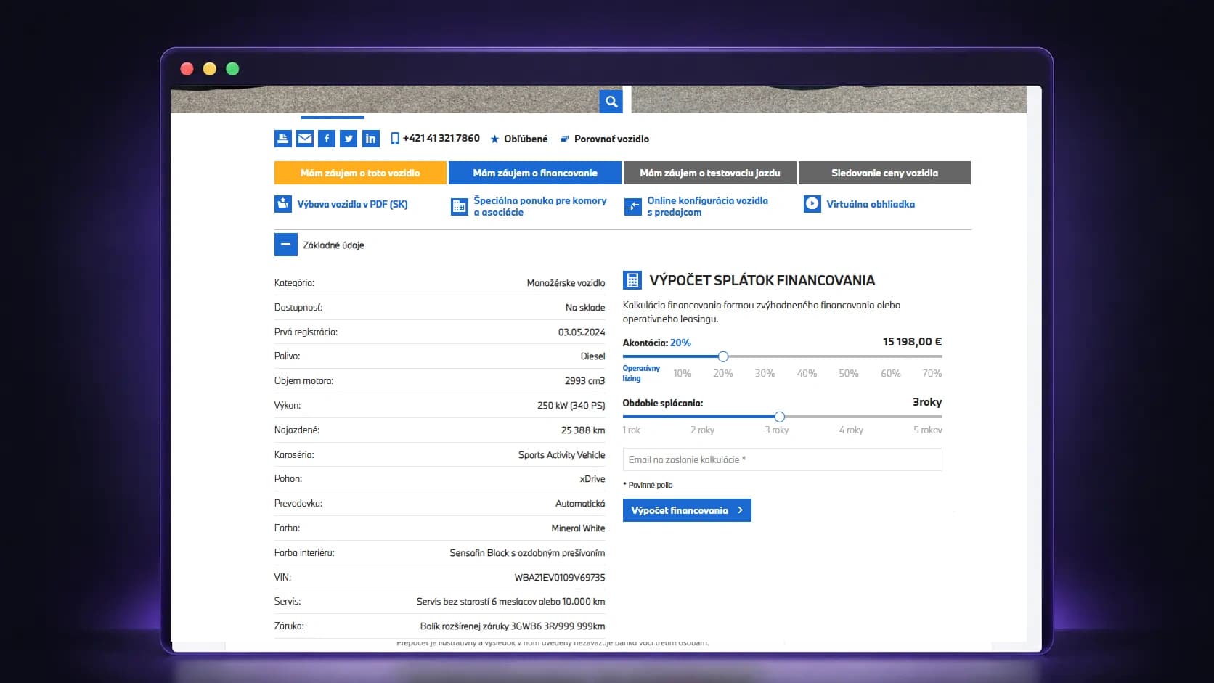Share on Twitter icon
Screen dimensions: 1214x683
point(349,139)
